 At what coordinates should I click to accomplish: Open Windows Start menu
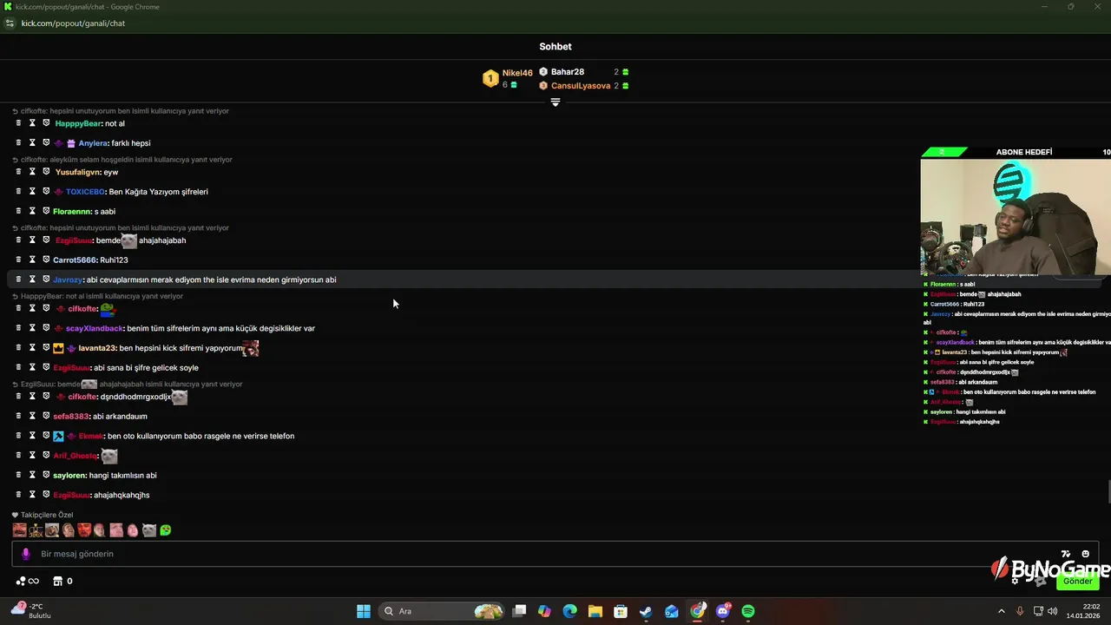tap(364, 611)
